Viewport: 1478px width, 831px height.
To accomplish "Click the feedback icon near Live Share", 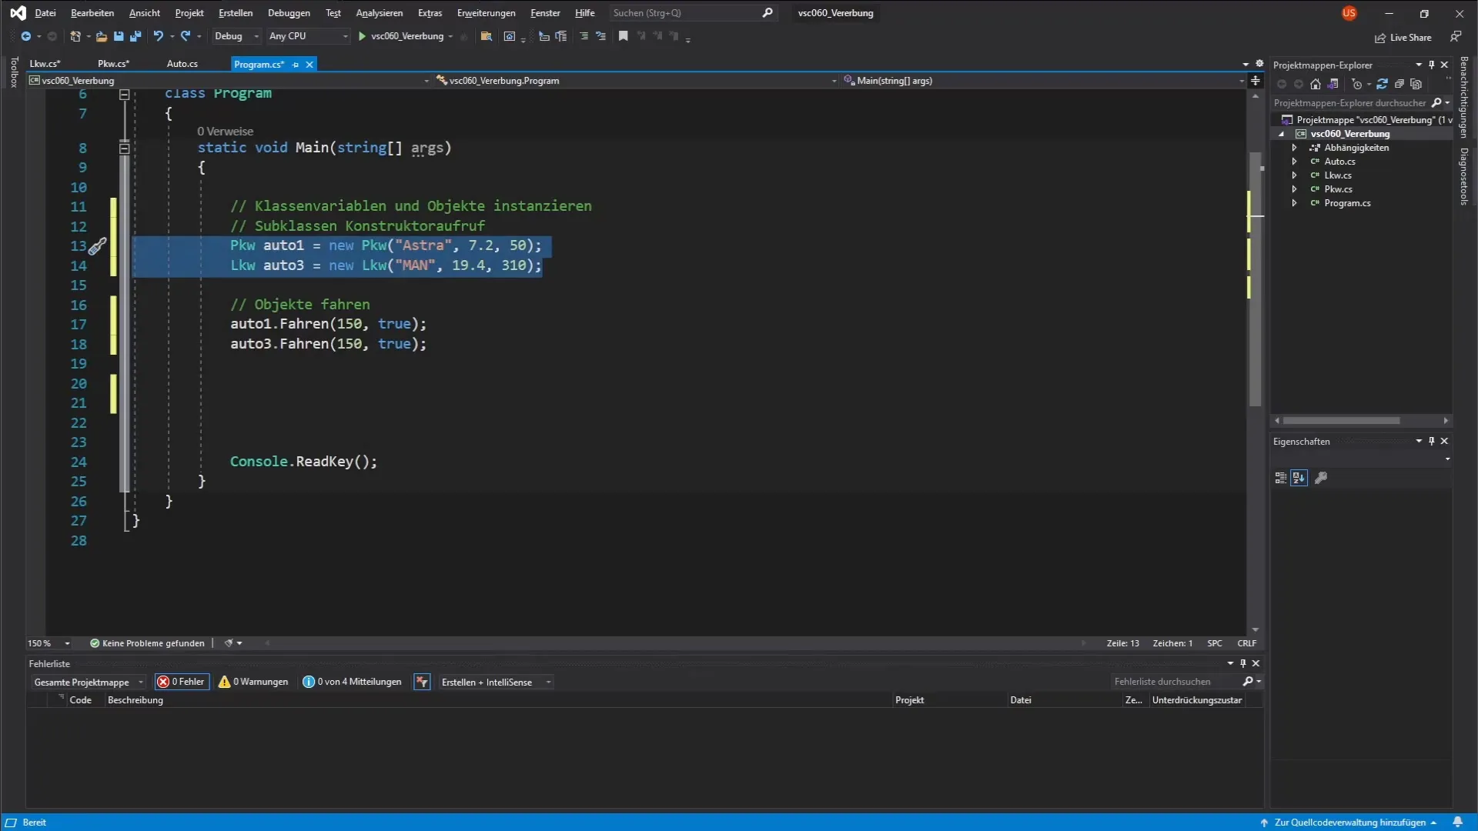I will click(1456, 37).
